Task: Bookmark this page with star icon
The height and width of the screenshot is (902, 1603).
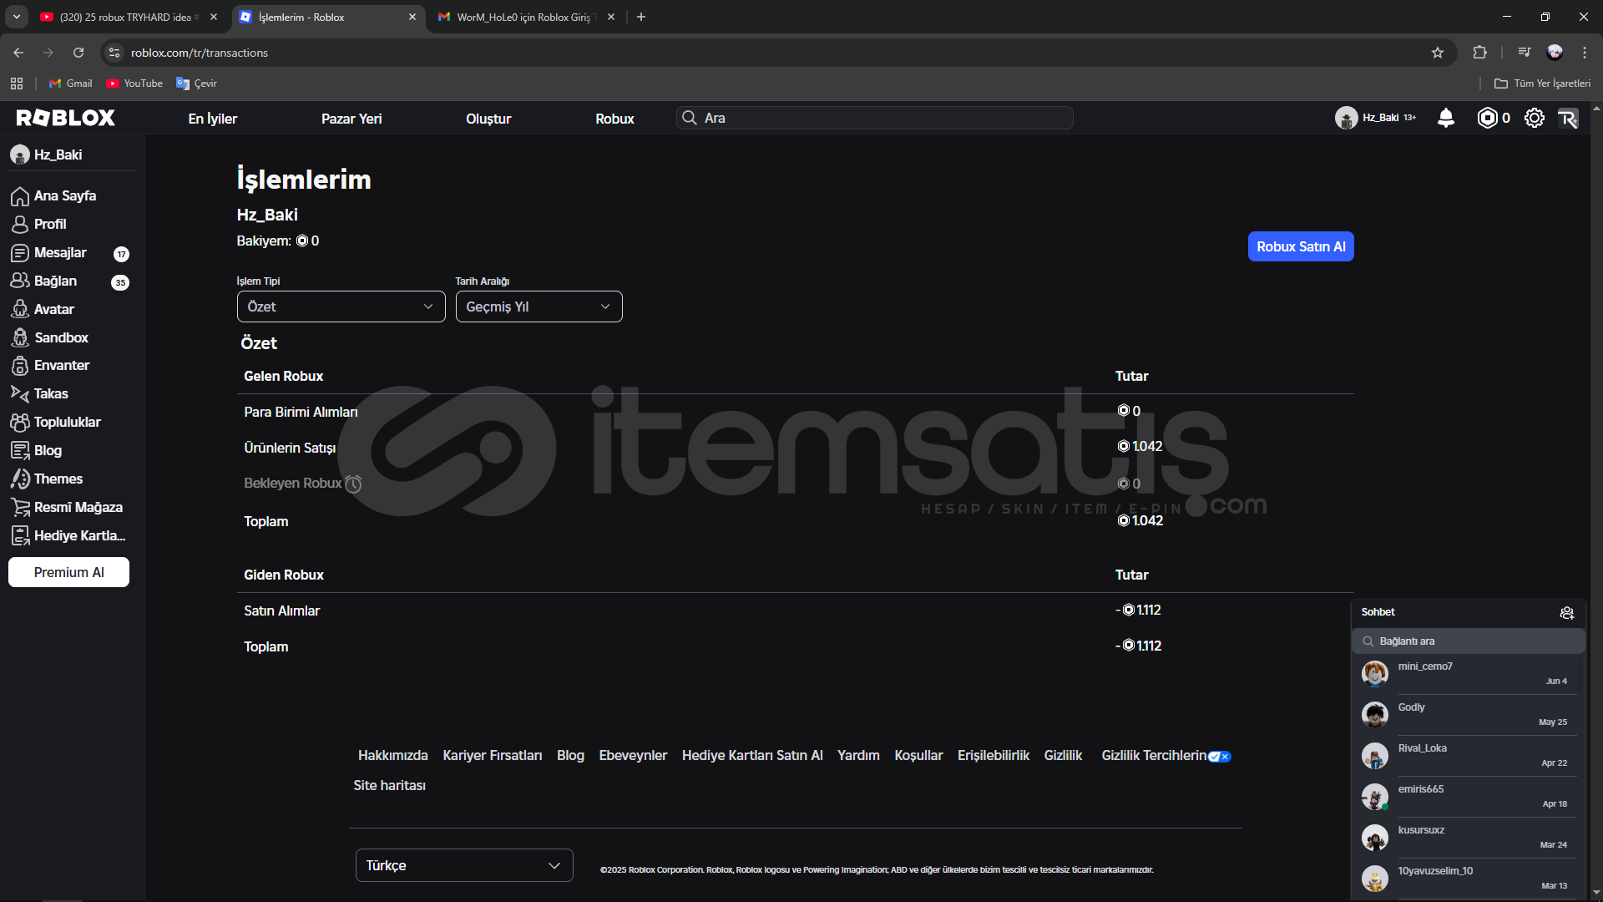Action: 1438,53
